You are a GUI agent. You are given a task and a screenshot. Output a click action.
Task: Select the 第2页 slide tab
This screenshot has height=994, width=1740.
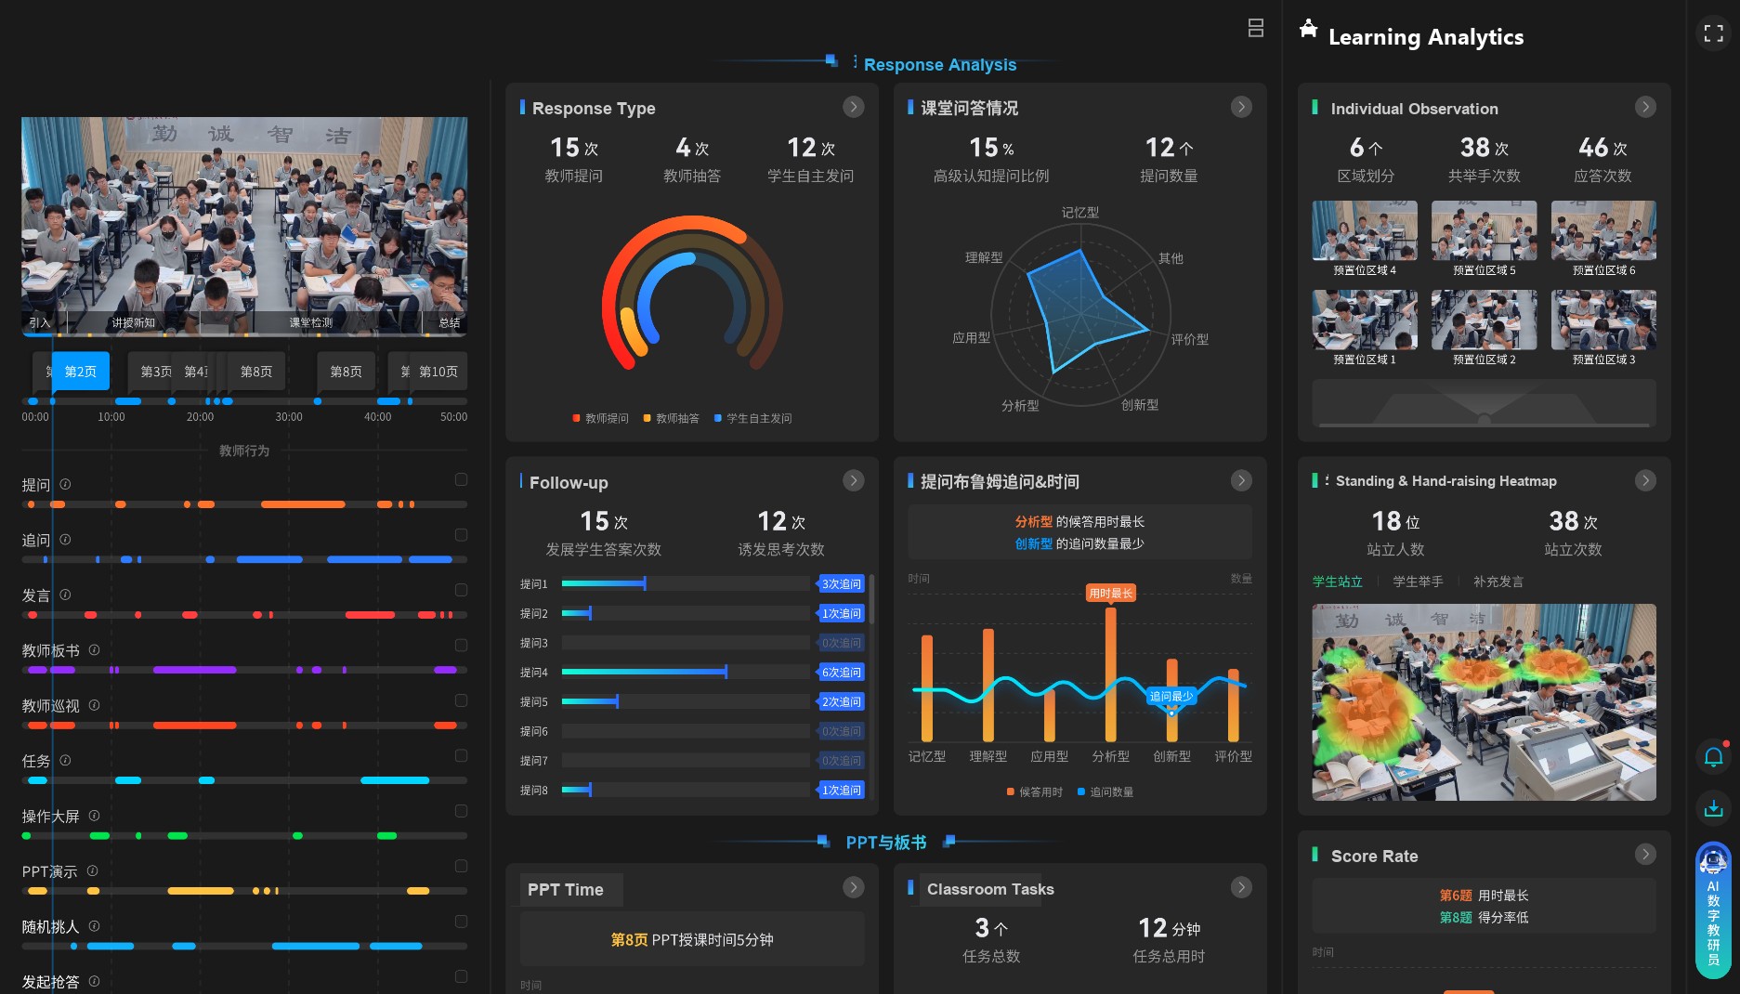(81, 372)
